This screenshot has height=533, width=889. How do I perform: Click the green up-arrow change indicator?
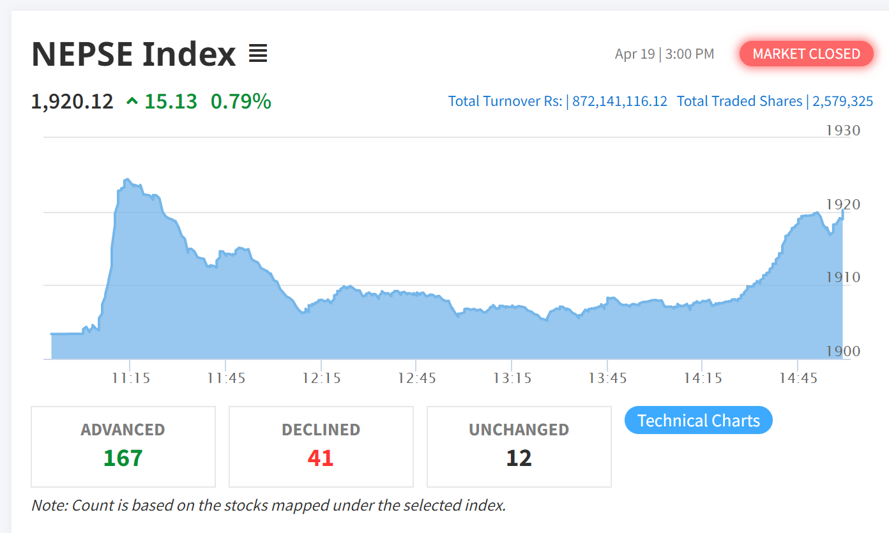(132, 101)
